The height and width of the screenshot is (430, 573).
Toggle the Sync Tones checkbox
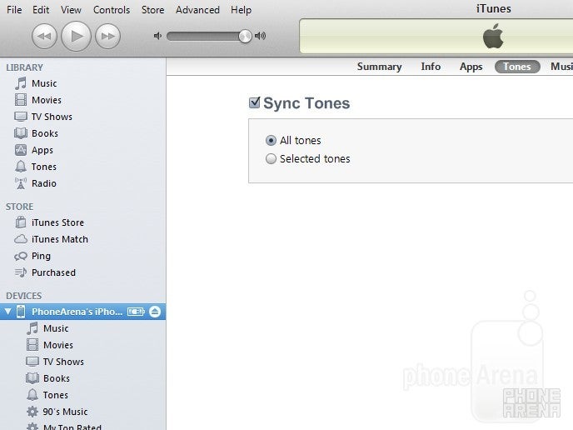coord(254,102)
